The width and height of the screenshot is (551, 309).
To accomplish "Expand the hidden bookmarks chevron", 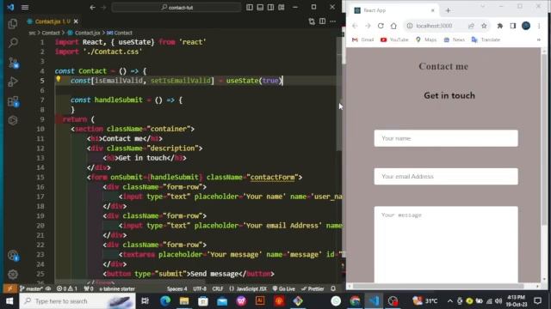I will pyautogui.click(x=539, y=39).
